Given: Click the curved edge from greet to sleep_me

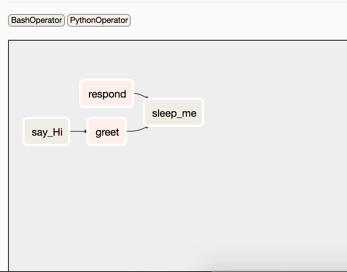Looking at the screenshot, I should (137, 130).
